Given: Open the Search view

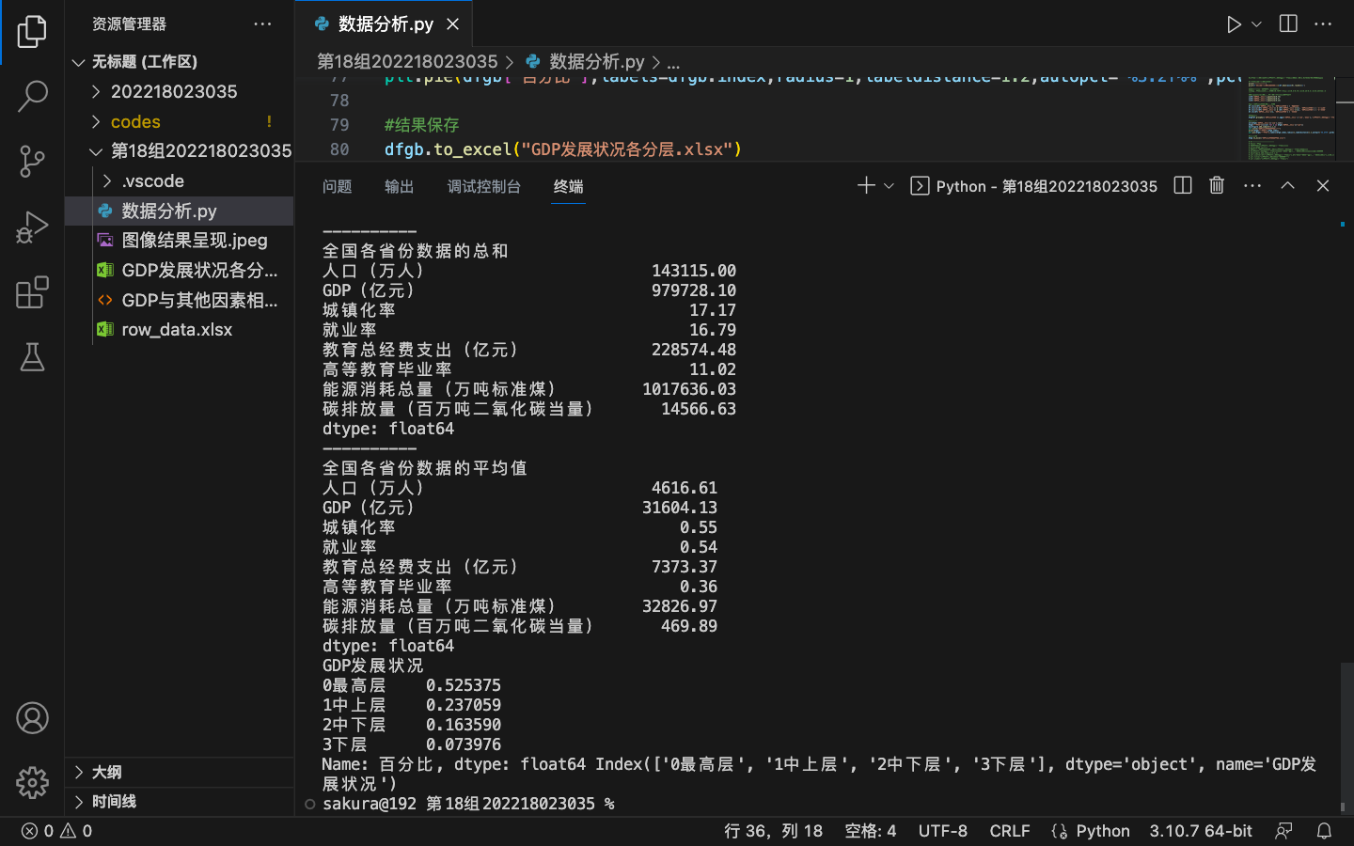Looking at the screenshot, I should [x=33, y=97].
